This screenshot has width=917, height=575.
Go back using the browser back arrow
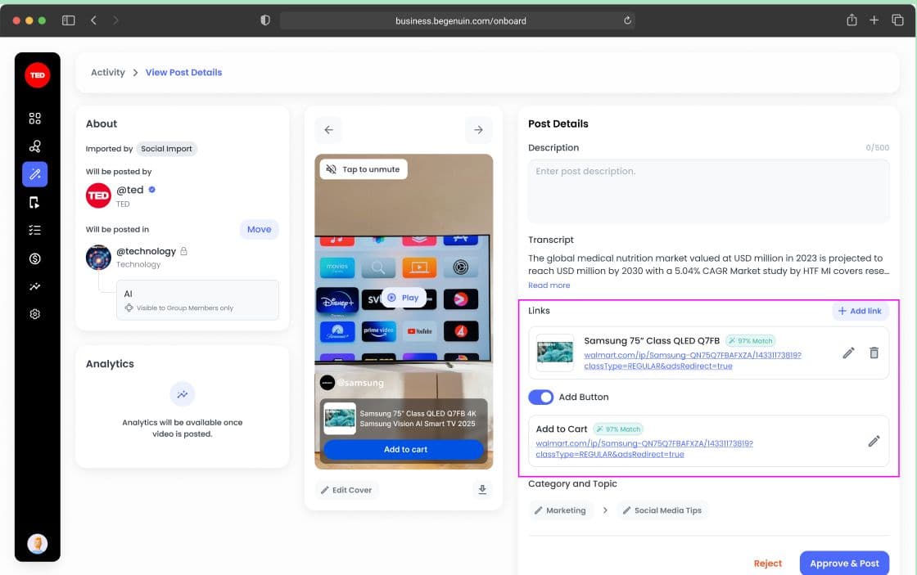click(93, 20)
